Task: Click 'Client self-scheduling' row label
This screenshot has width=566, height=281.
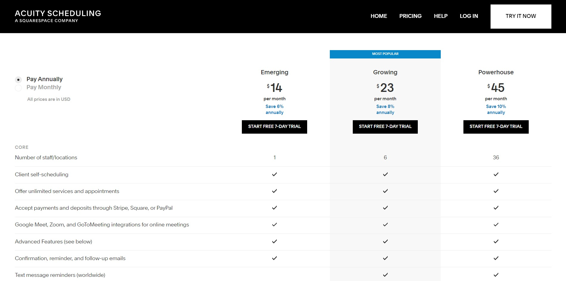Action: pos(41,175)
